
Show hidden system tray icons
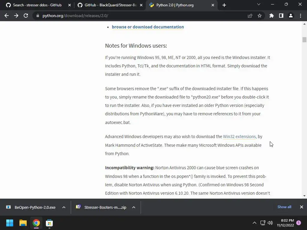(x=254, y=223)
